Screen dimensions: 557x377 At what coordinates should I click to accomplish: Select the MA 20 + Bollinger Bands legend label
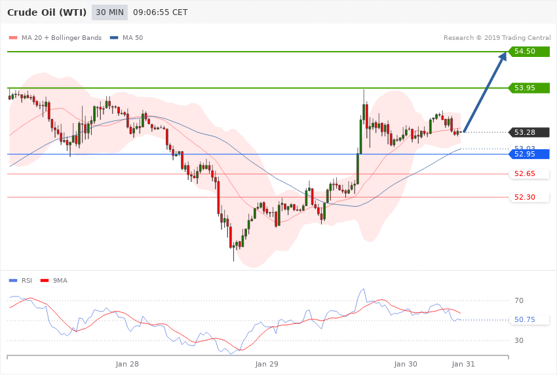point(62,38)
